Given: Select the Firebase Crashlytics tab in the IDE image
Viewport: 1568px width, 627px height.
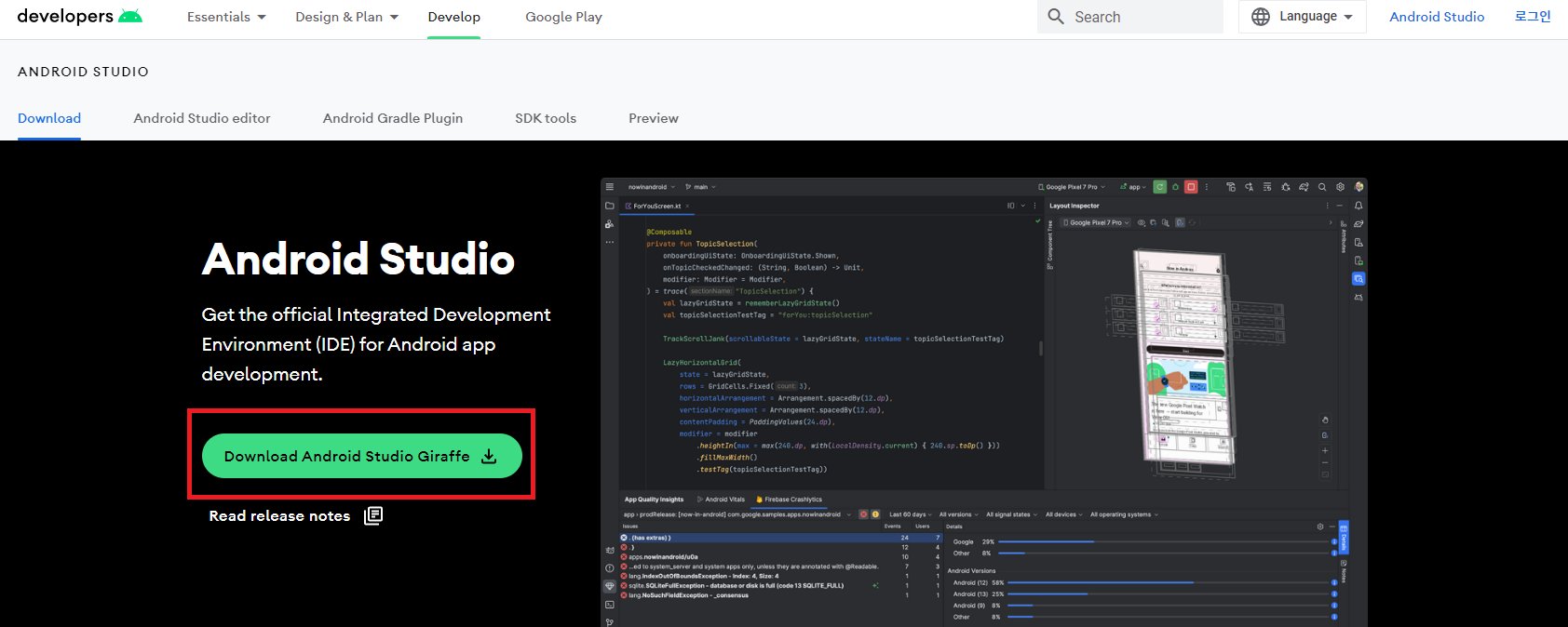Looking at the screenshot, I should pyautogui.click(x=789, y=500).
